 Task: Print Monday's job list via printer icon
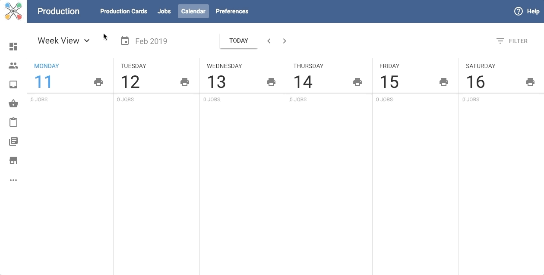pos(98,81)
